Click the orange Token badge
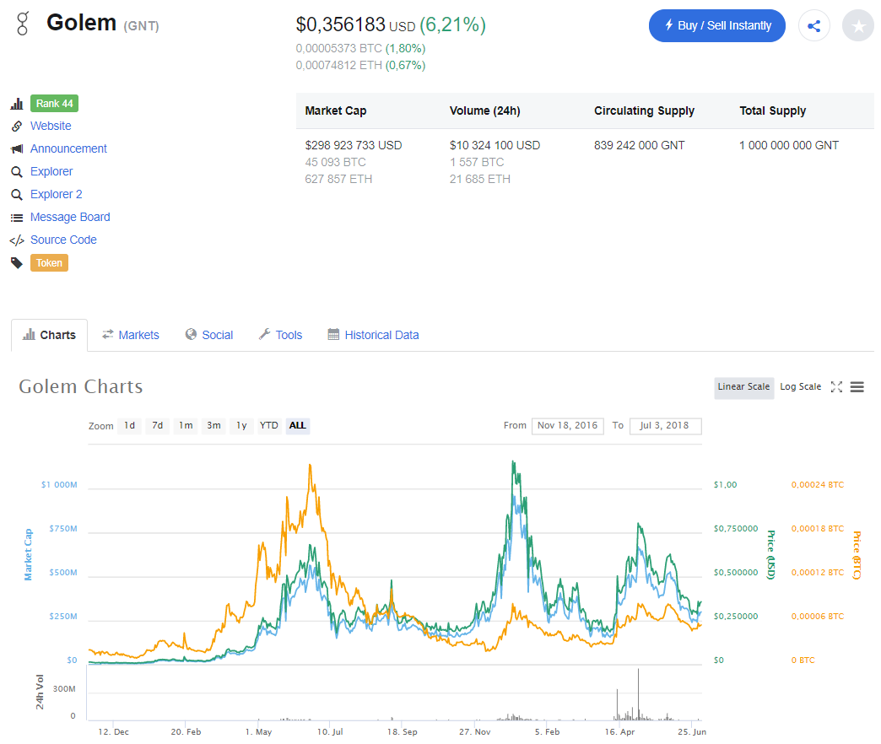This screenshot has height=744, width=881. point(50,263)
